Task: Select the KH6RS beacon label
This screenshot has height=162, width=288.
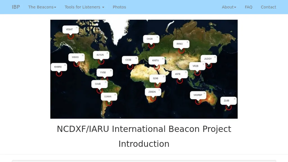Action: coord(58,67)
